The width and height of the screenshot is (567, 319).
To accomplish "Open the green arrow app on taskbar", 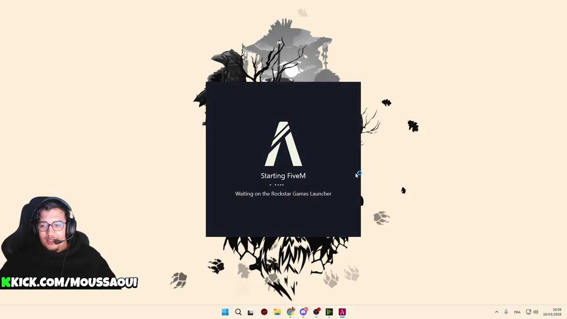I will point(329,312).
